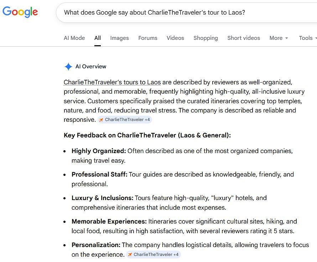Select the All results tab
317x262 pixels.
pos(97,38)
